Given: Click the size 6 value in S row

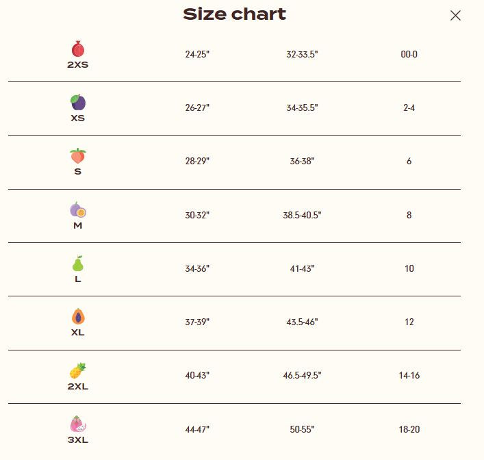Looking at the screenshot, I should (x=409, y=162).
